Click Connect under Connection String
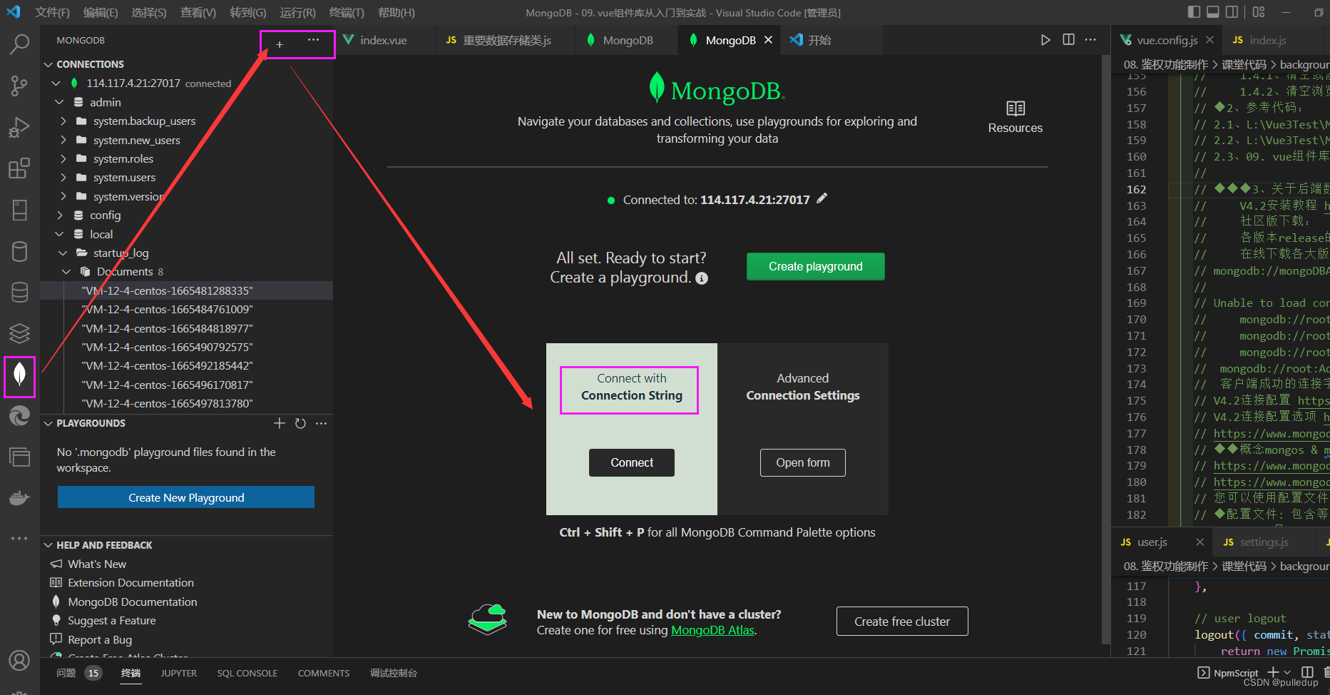Viewport: 1330px width, 695px height. pos(632,462)
